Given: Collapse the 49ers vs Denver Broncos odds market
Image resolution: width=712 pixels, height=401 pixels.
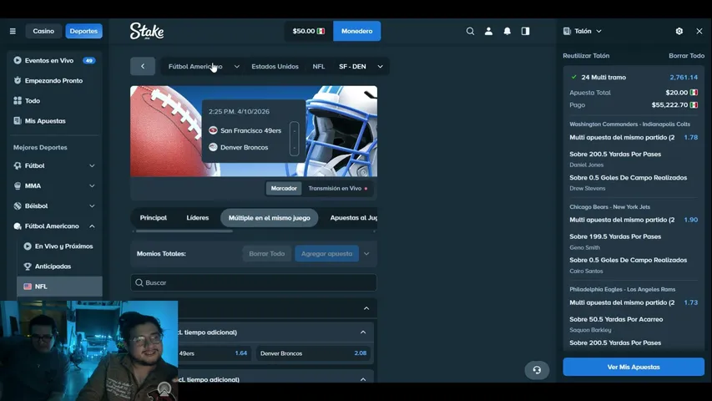Looking at the screenshot, I should [363, 332].
